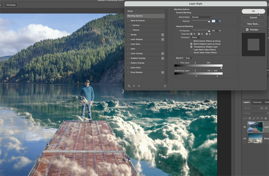
Task: Click This Layer white point slider handle
Action: [221, 68]
